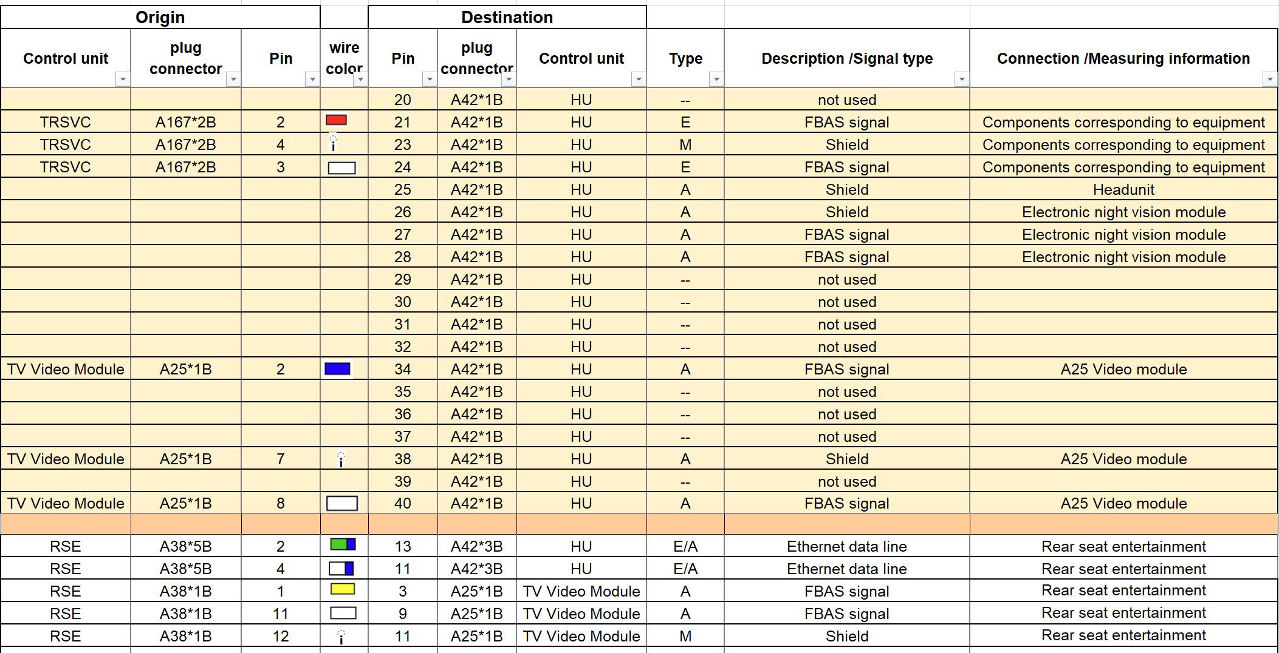Select the blue wire swatch in pin 34 row
Viewport: 1279px width, 653px height.
338,369
